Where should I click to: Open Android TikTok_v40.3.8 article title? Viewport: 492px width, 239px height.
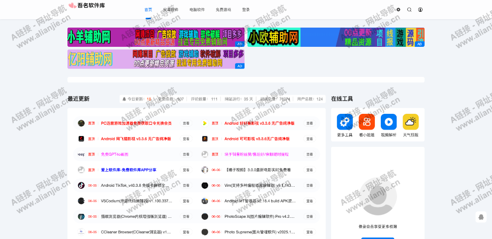135,186
